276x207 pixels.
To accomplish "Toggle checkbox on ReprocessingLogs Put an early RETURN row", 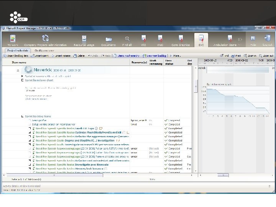I will [30, 149].
